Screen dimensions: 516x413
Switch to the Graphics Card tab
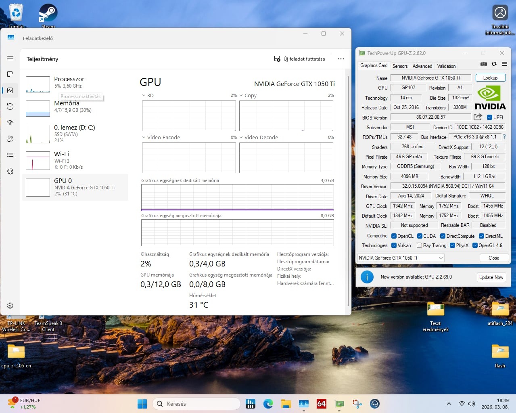click(x=374, y=65)
